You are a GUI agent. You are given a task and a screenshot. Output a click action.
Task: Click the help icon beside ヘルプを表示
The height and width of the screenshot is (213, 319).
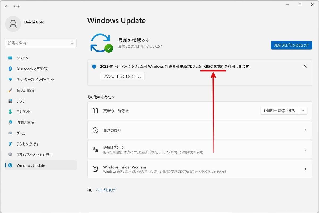pyautogui.click(x=90, y=190)
